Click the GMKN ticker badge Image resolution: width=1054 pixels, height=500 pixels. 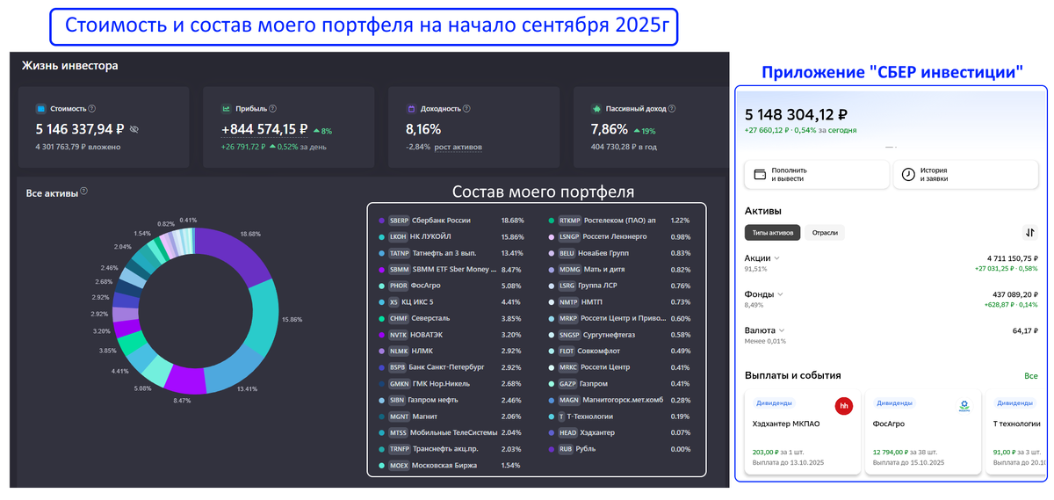pyautogui.click(x=399, y=384)
